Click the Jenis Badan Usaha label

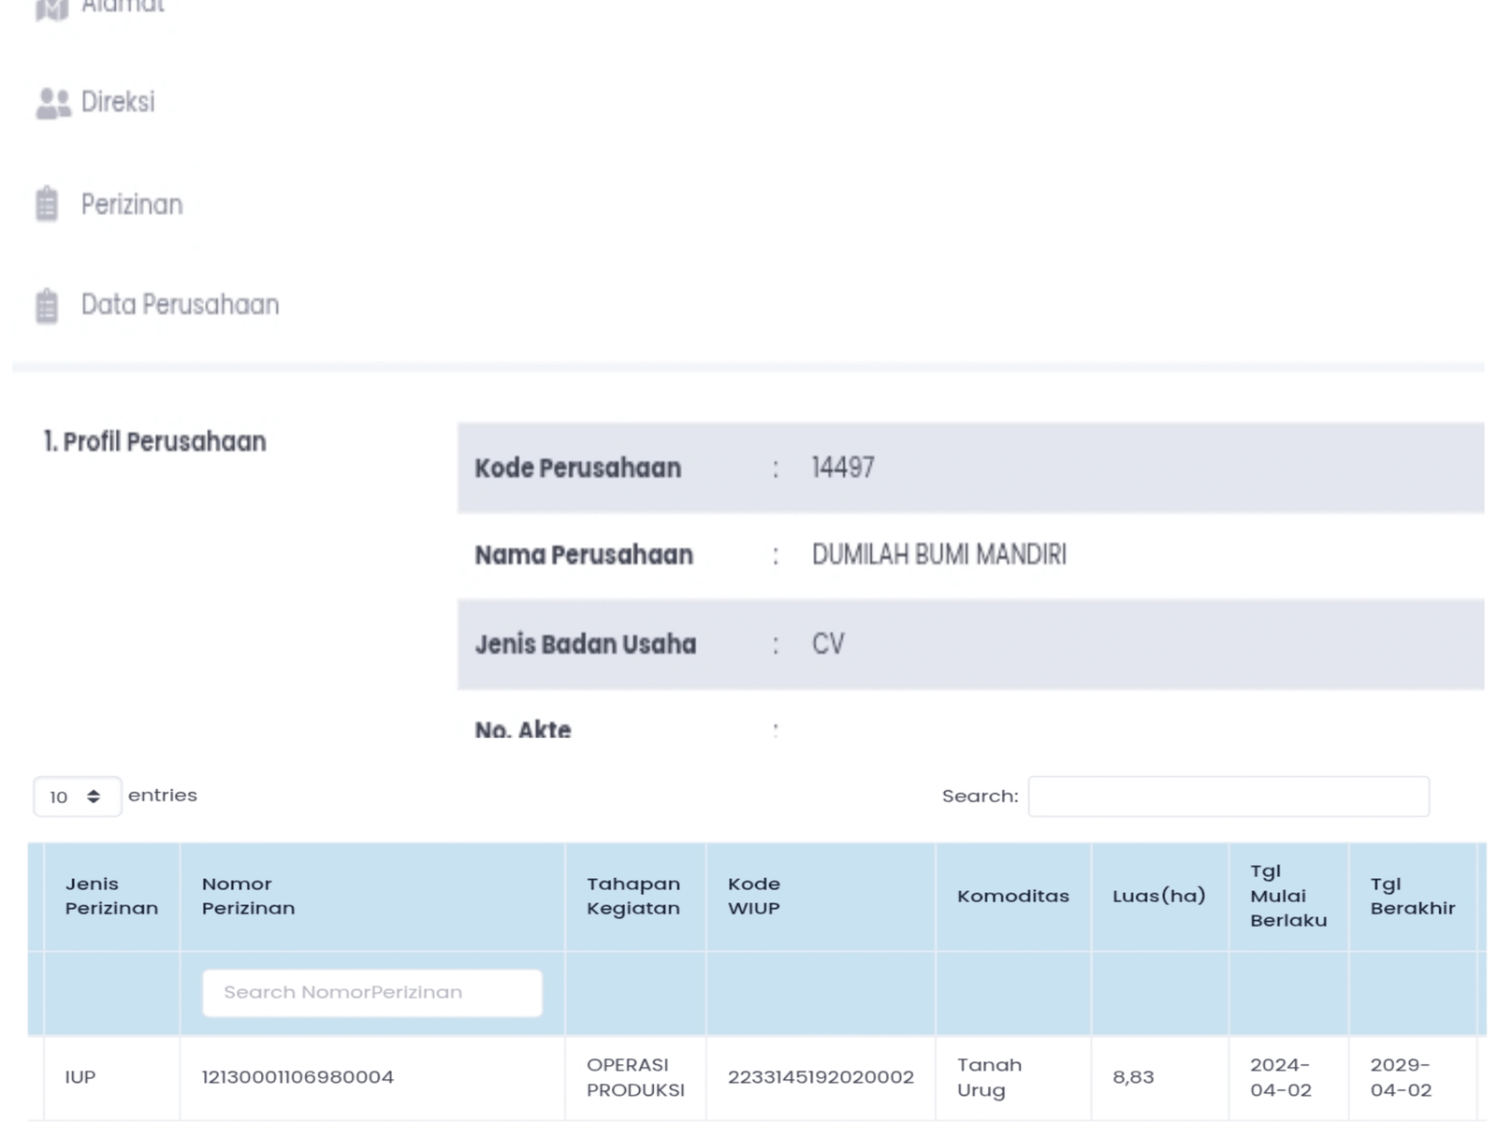[x=586, y=644]
